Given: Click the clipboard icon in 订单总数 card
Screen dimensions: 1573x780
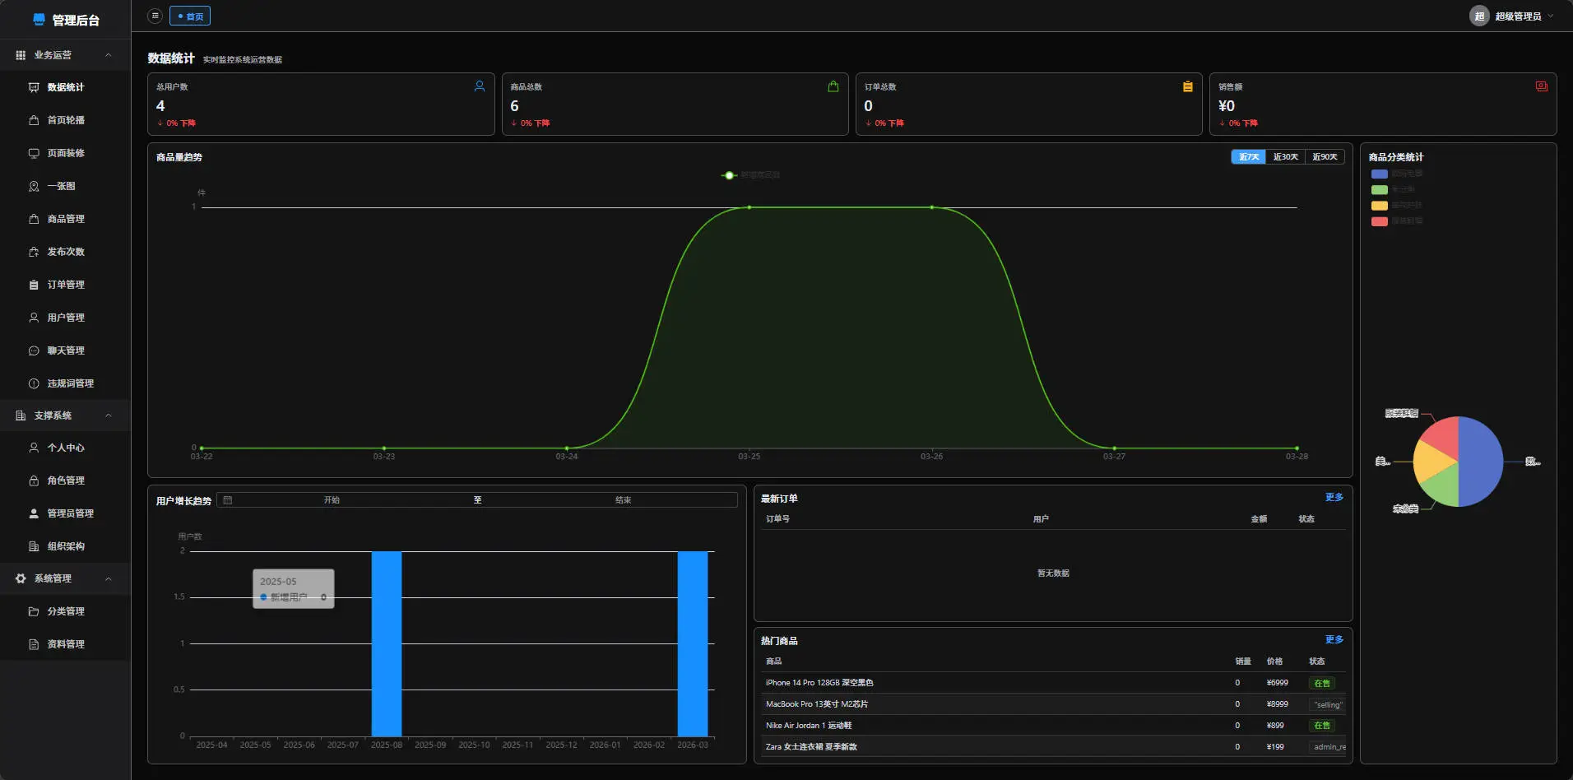Looking at the screenshot, I should (1187, 86).
